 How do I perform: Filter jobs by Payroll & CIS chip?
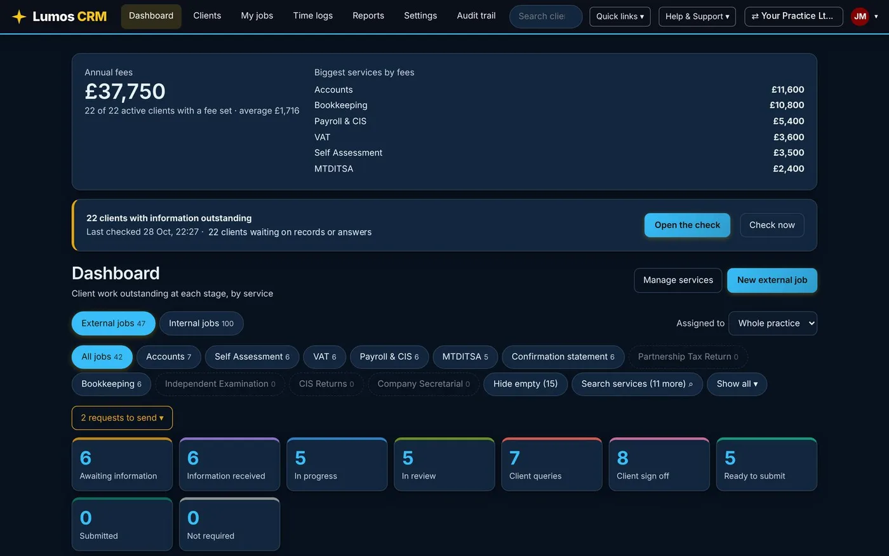(389, 357)
